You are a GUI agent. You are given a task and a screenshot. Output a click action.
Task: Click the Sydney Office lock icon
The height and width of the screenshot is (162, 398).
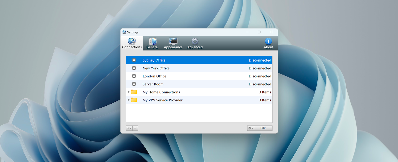[134, 60]
